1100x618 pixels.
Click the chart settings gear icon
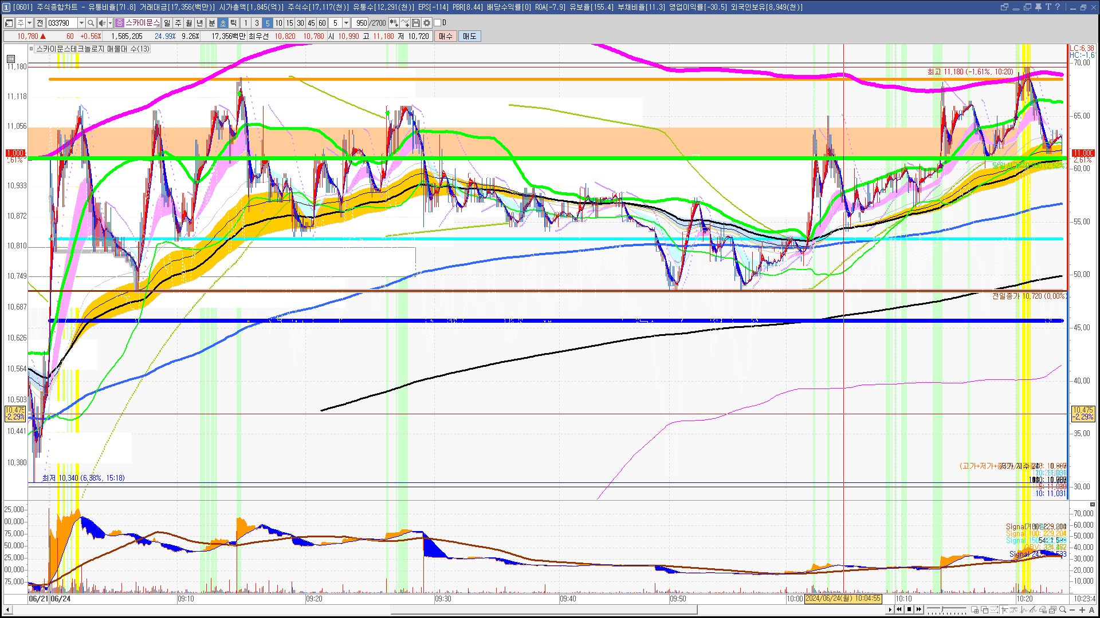point(427,23)
